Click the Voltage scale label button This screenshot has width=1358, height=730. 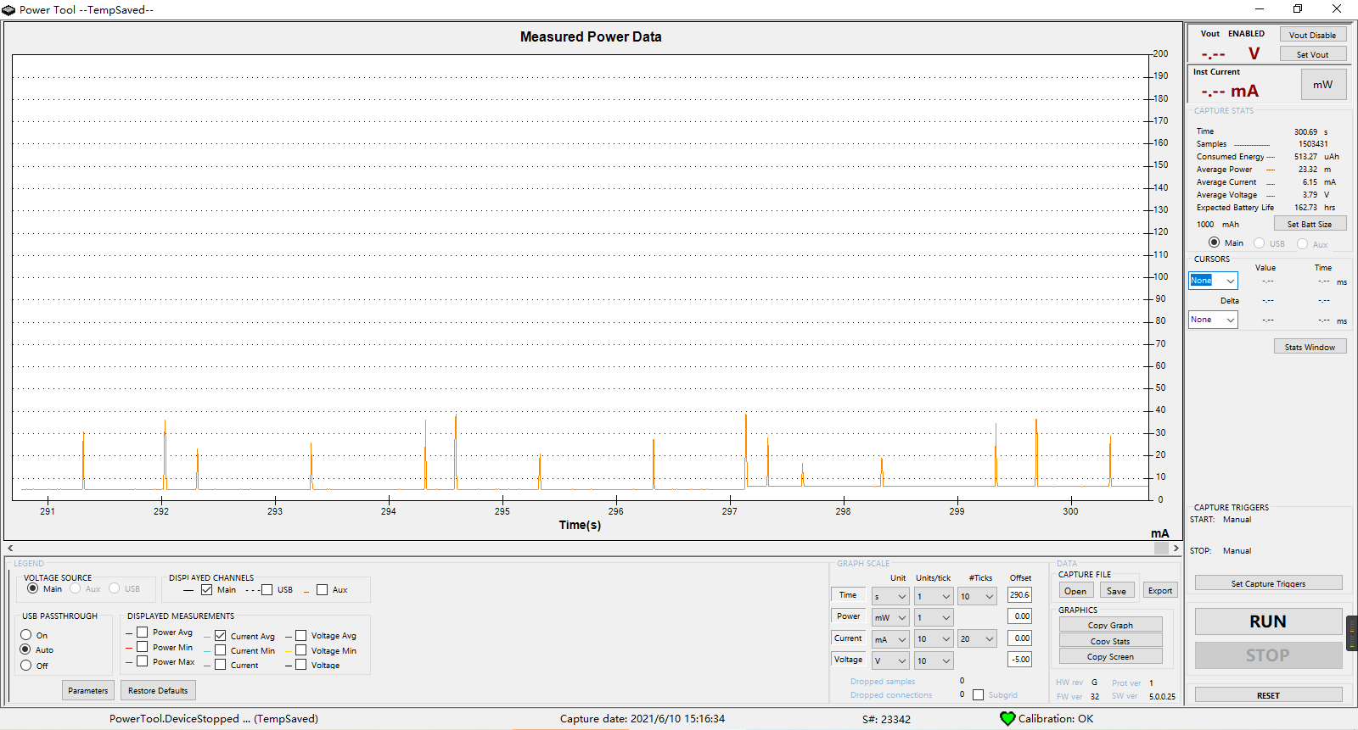coord(848,659)
